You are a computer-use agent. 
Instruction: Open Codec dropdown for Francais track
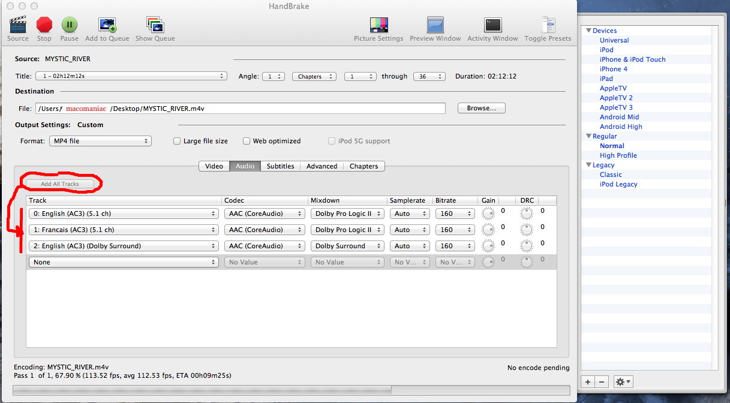tap(265, 230)
